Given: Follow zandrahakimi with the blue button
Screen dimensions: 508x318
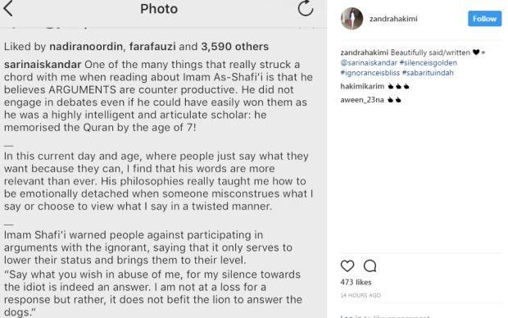Looking at the screenshot, I should [x=485, y=19].
